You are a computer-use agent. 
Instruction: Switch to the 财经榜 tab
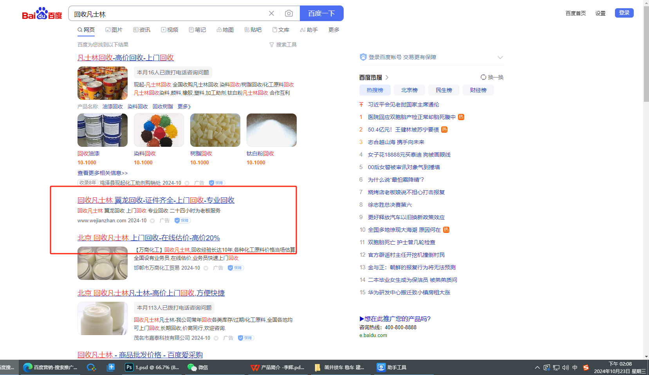(x=478, y=90)
